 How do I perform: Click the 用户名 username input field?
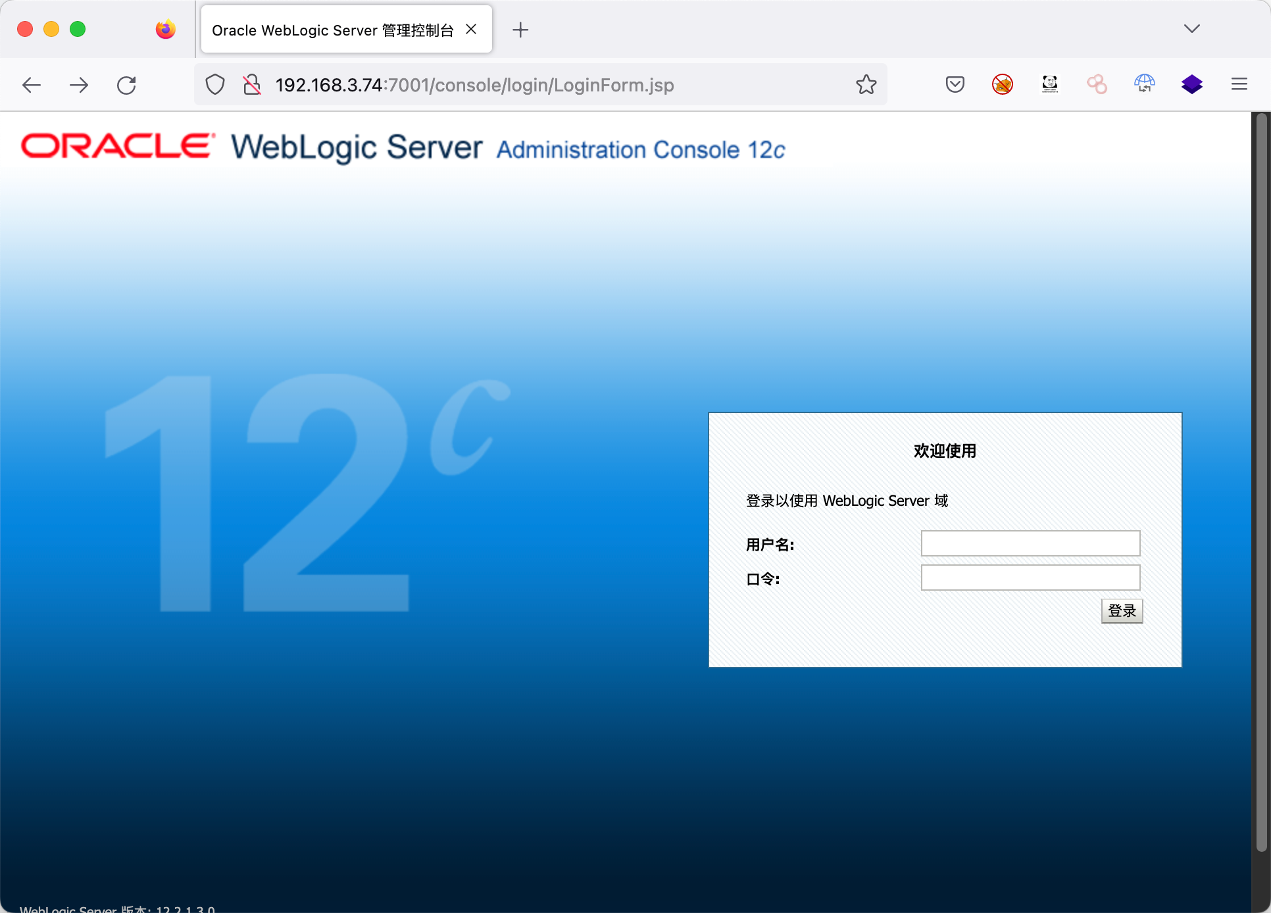pos(1030,543)
